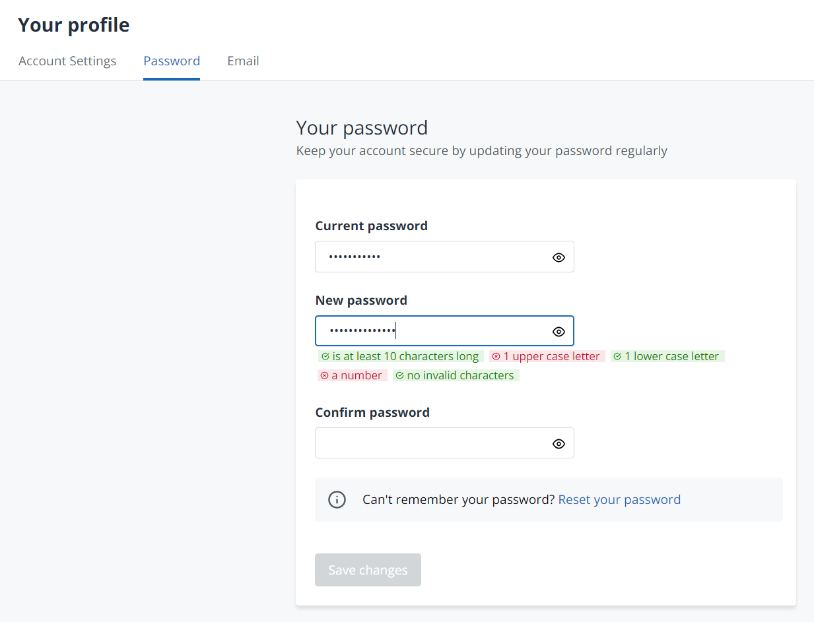This screenshot has width=814, height=622.
Task: Toggle visibility of the confirm password field
Action: pyautogui.click(x=559, y=444)
